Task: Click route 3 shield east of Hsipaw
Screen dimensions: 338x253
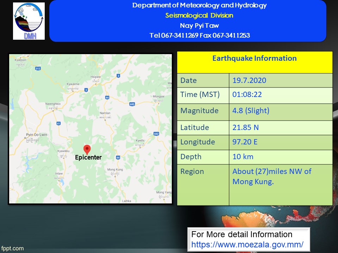Action: [118, 76]
